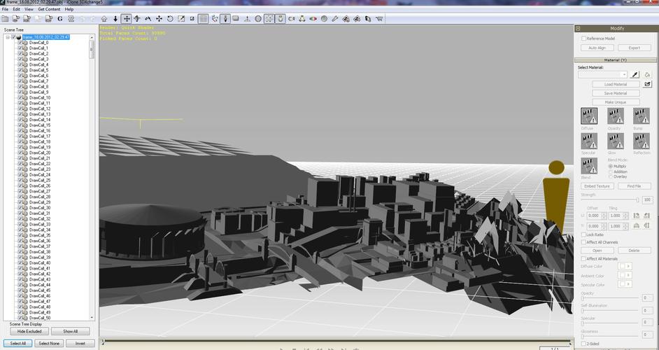This screenshot has height=350, width=659.
Task: Open the View menu
Action: click(x=29, y=9)
